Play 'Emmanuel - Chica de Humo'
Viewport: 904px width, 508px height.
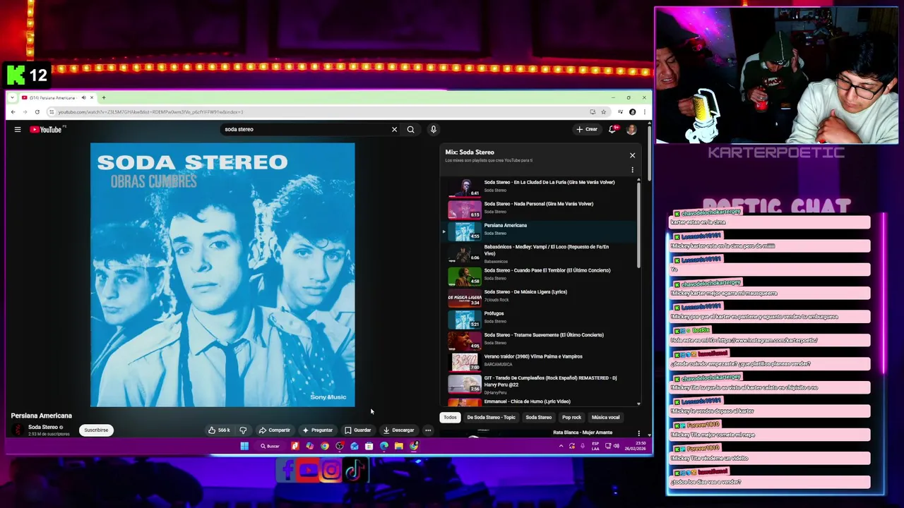point(541,401)
